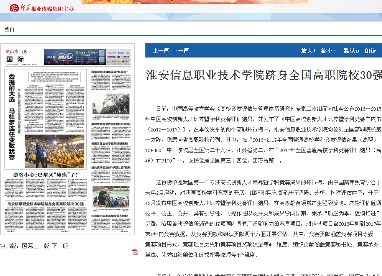Open 淮安信息职业技术学院跻身全国高职院校30强 headline in page thumbnail

(x=46, y=204)
